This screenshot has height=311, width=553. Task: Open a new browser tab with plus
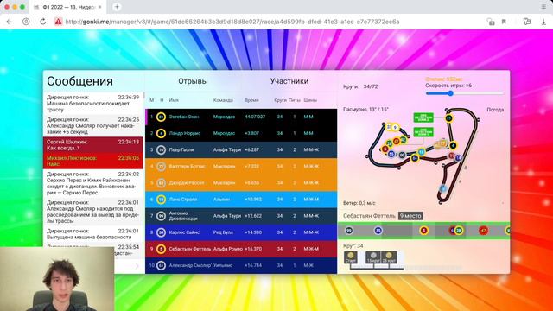[x=117, y=7]
